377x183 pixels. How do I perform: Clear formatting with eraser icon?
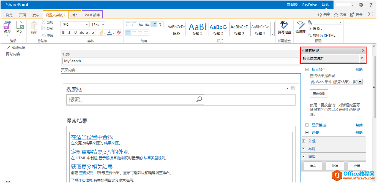pos(119,33)
